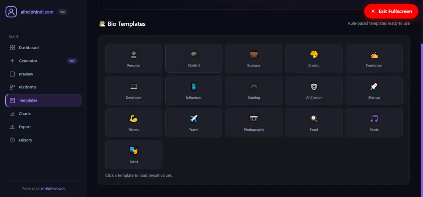Select the Student graduation cap icon
This screenshot has height=197, width=423.
click(x=194, y=54)
